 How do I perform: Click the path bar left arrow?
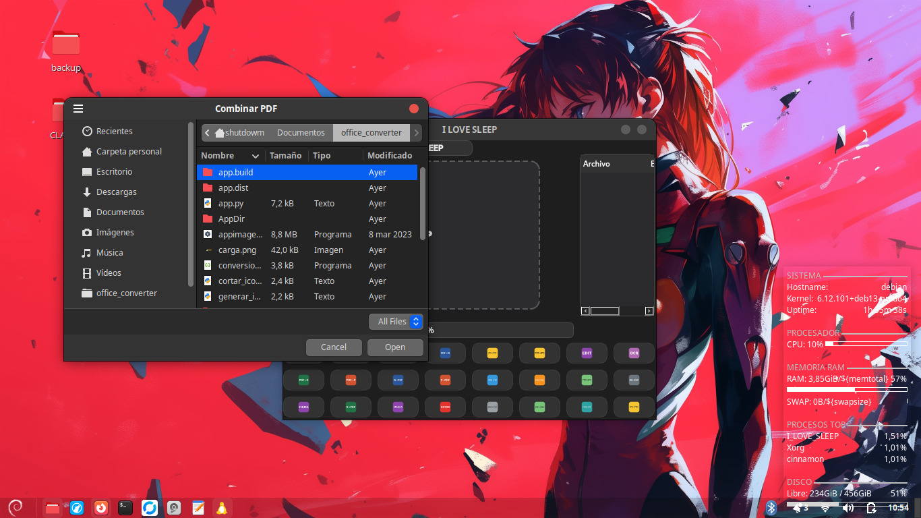tap(207, 133)
